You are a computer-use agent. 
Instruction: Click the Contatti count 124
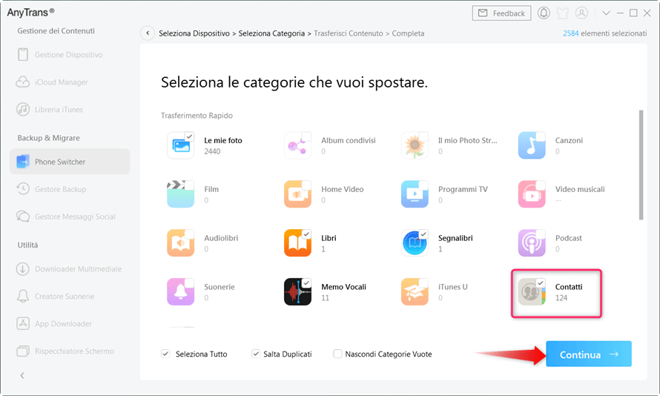click(561, 298)
